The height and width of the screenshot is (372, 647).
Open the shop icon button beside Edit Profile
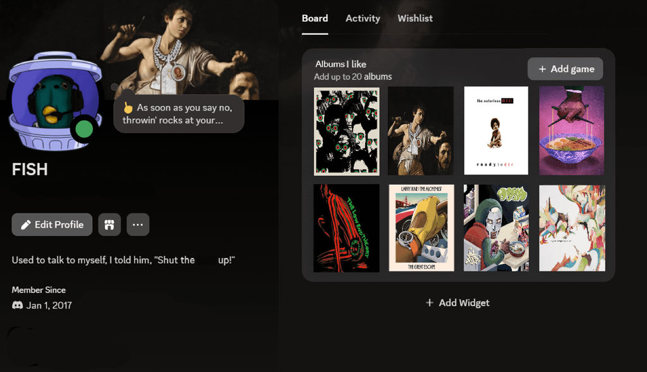(109, 225)
